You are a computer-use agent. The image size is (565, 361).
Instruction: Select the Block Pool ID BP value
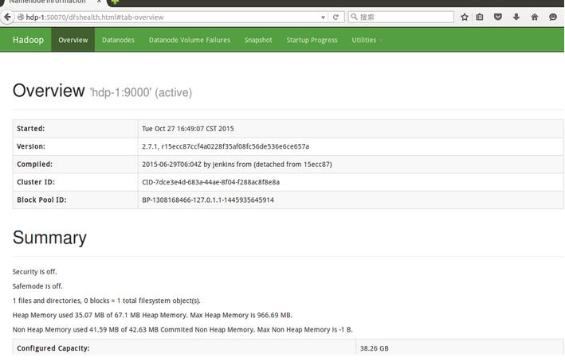pos(208,200)
